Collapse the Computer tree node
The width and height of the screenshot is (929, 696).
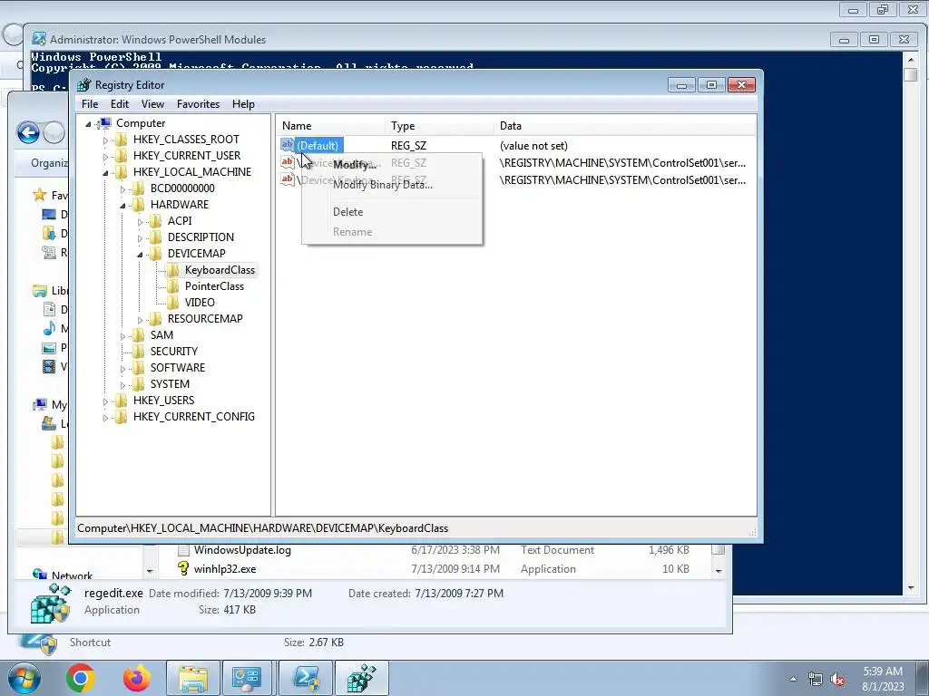88,123
